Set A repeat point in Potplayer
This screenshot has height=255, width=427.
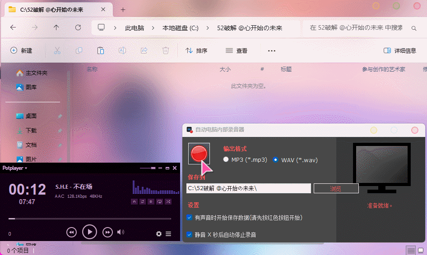(x=134, y=201)
